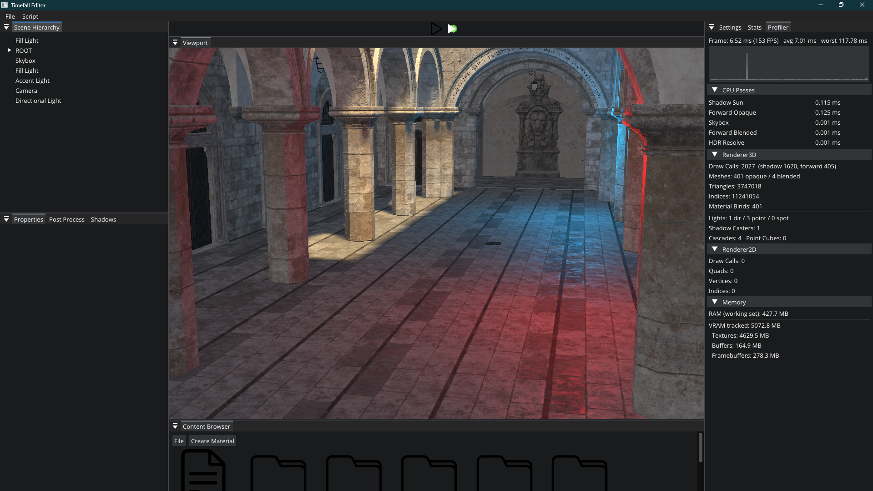Click the "Shadow Sun" pass row

(x=789, y=102)
